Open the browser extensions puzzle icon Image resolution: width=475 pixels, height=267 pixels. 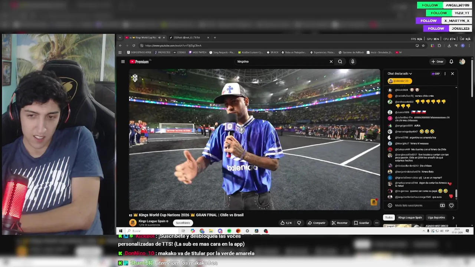click(x=439, y=46)
